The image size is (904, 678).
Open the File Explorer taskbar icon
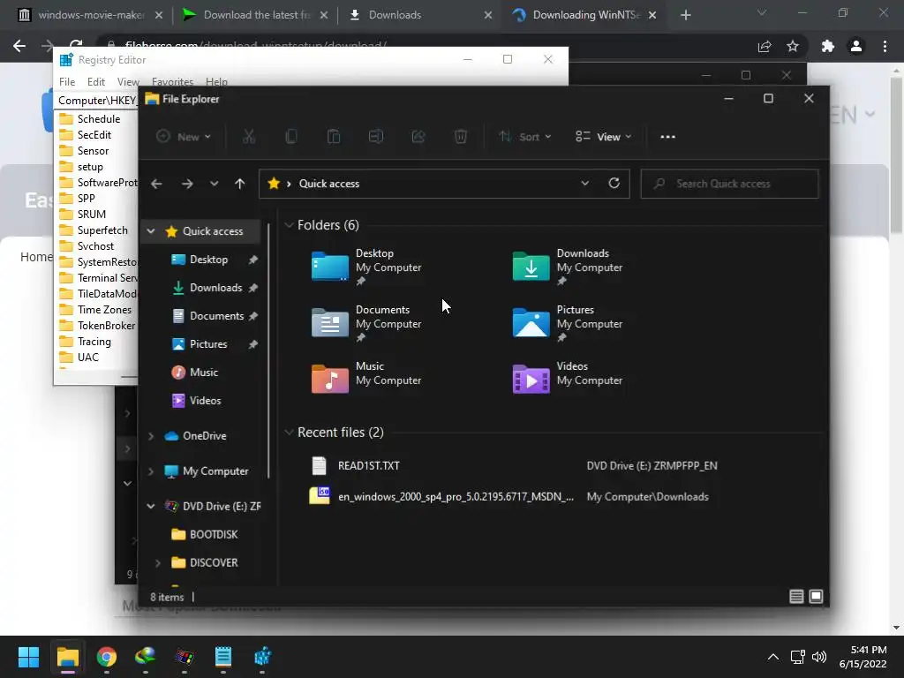67,657
